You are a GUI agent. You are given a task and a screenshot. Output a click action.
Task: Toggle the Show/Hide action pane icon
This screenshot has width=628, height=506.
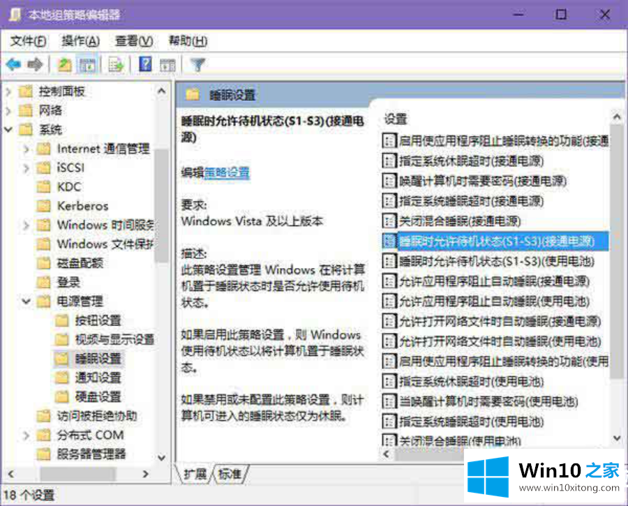[167, 65]
